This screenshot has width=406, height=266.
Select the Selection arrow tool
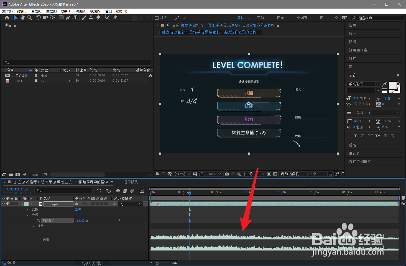coord(16,17)
